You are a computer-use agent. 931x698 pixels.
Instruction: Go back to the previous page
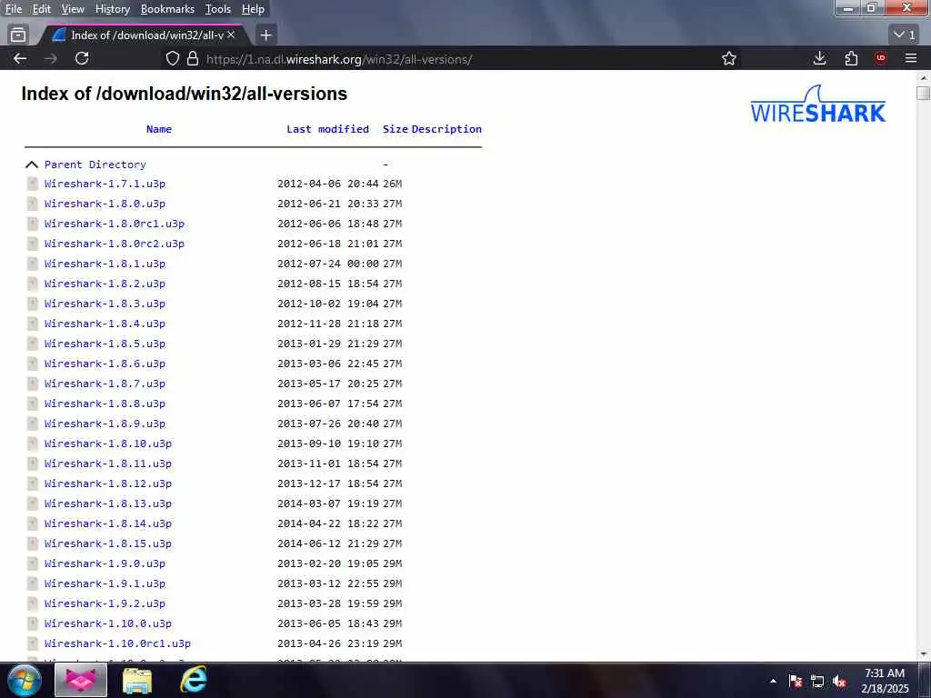click(x=20, y=59)
